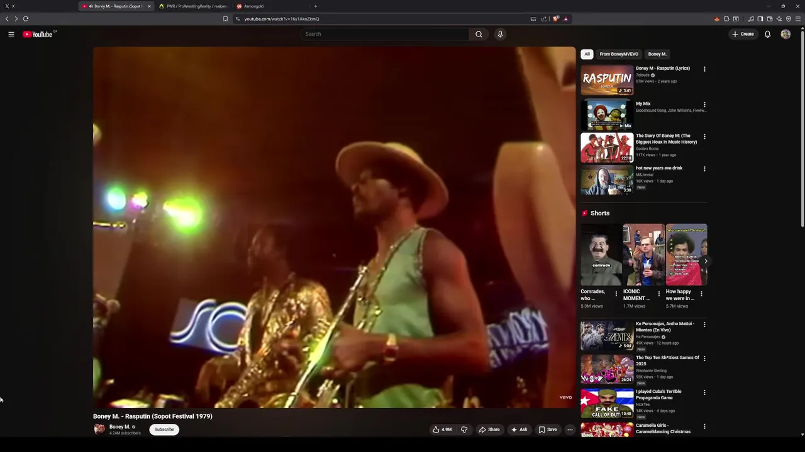Open I played Cuba's Terrible Propaganda Game

point(658,394)
